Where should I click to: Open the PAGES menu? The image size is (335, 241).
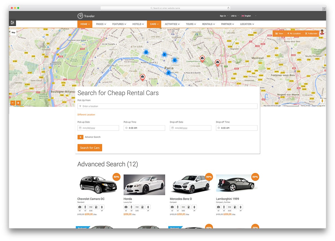(x=101, y=24)
